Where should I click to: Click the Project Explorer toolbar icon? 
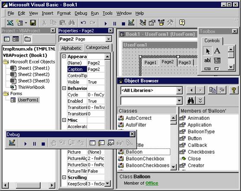(x=143, y=23)
